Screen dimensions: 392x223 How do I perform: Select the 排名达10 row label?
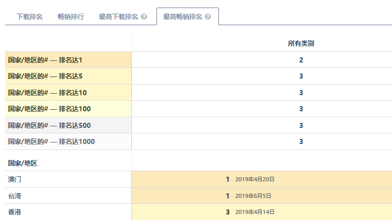pyautogui.click(x=47, y=93)
